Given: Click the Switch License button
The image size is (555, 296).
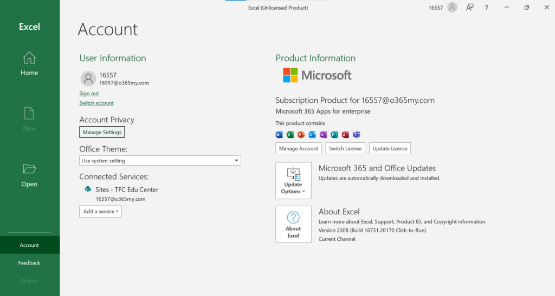Looking at the screenshot, I should 345,148.
